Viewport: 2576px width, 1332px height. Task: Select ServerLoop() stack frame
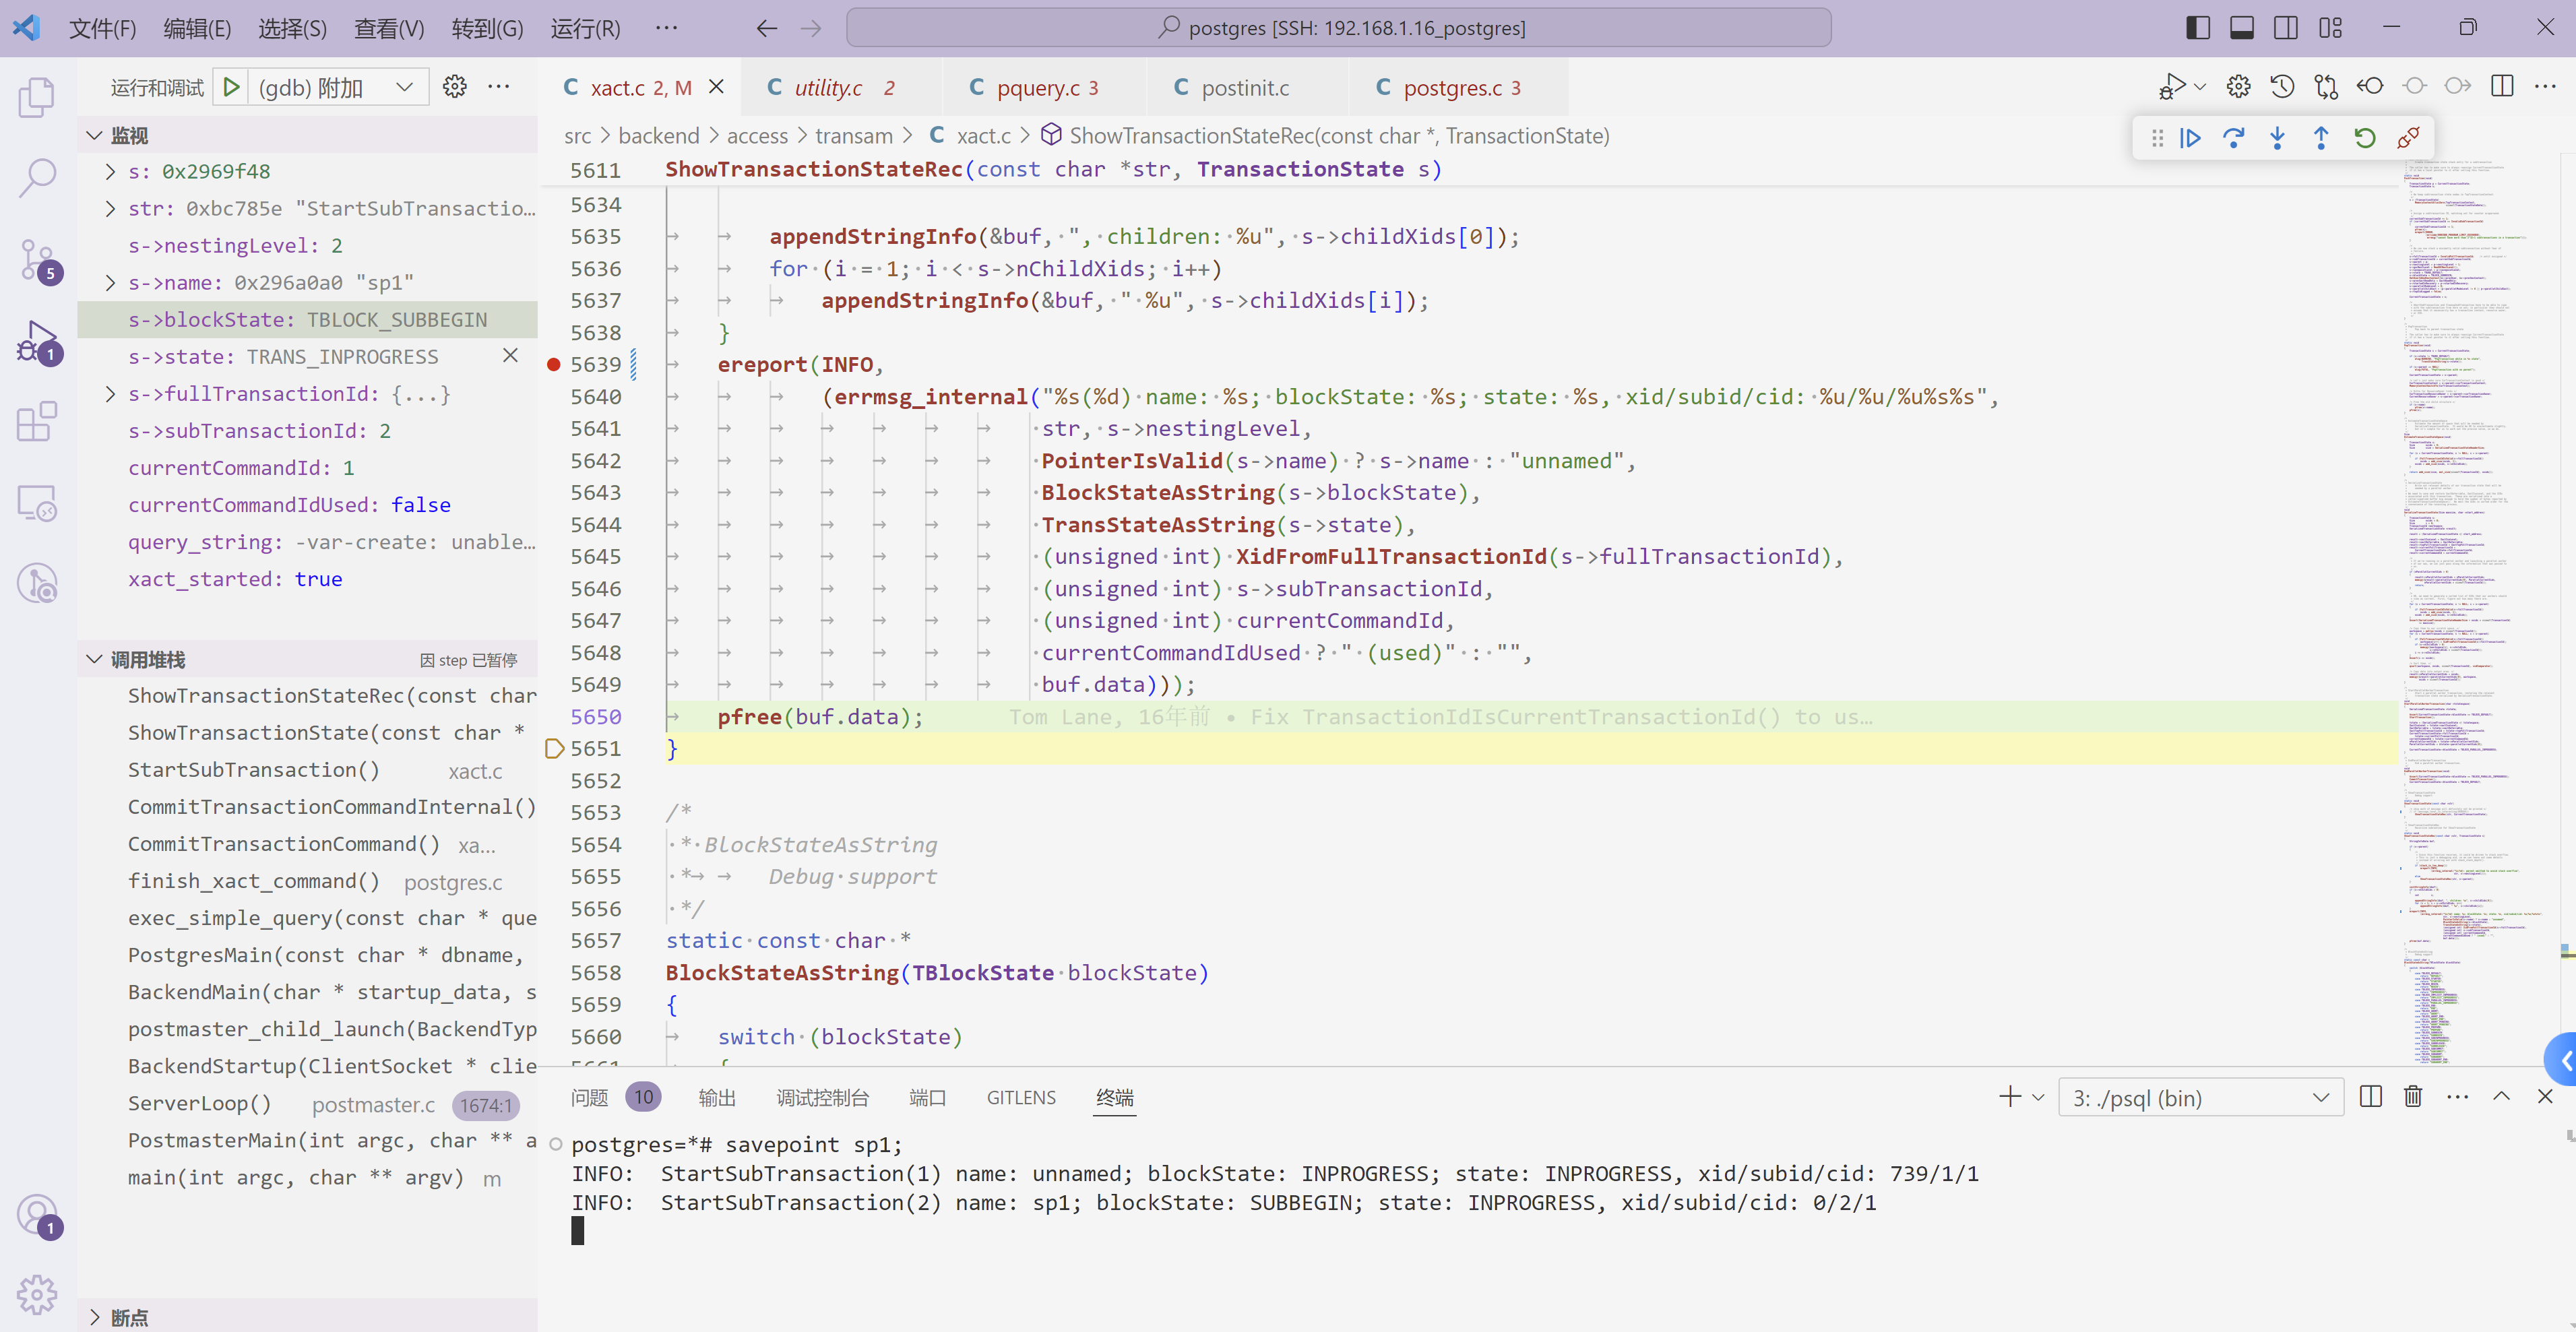(x=308, y=1103)
